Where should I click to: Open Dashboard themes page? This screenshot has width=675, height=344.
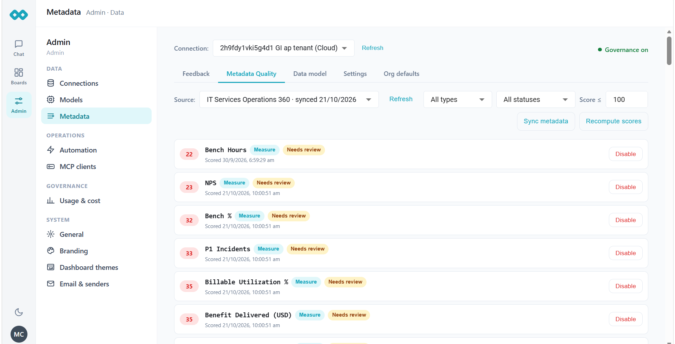(x=96, y=267)
